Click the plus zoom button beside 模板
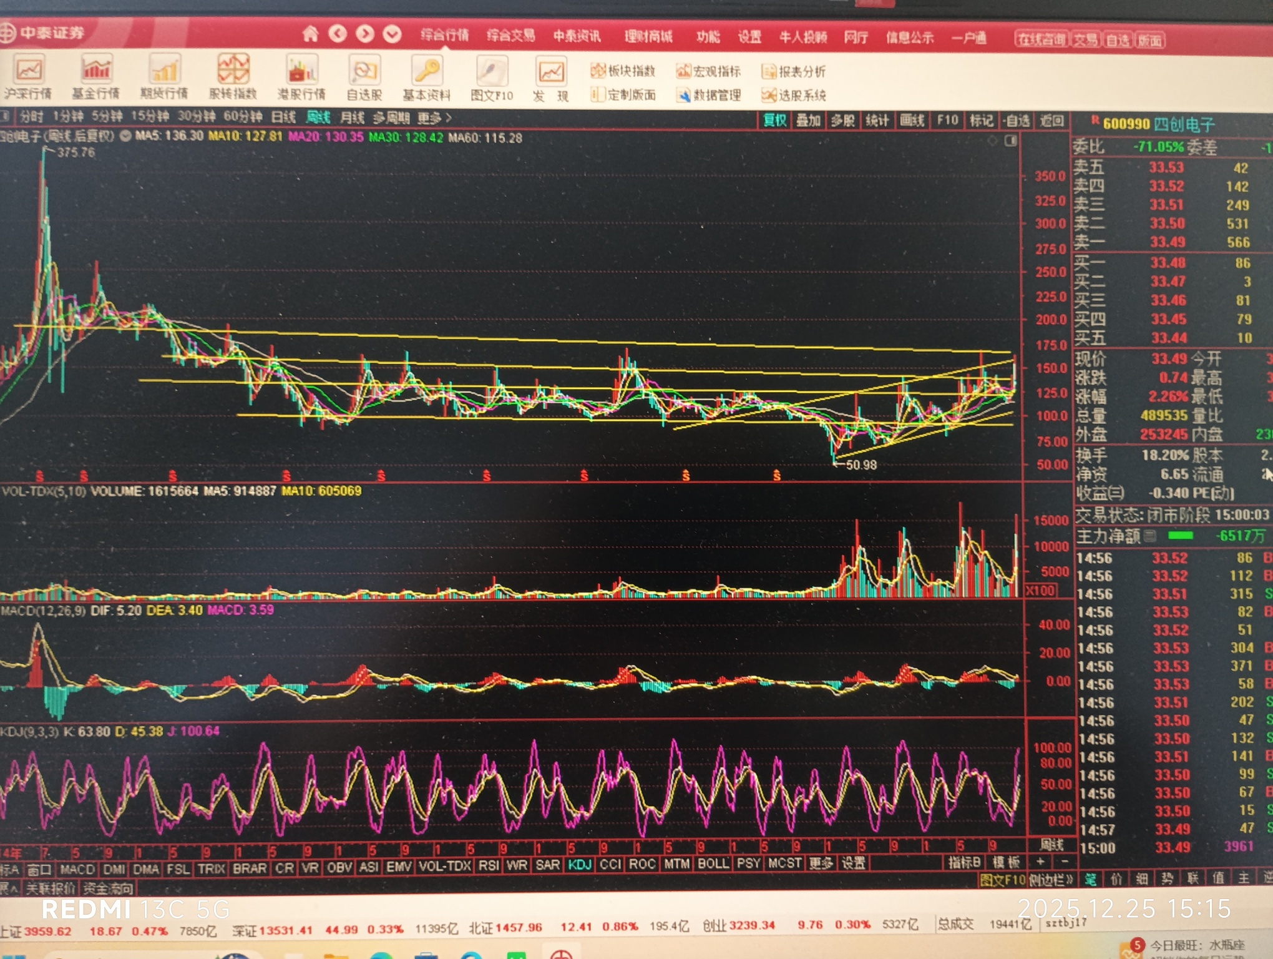The image size is (1273, 959). click(1040, 862)
